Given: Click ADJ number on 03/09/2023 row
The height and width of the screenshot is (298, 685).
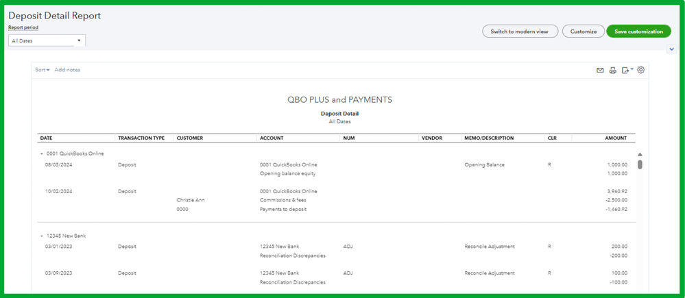Looking at the screenshot, I should pos(348,273).
